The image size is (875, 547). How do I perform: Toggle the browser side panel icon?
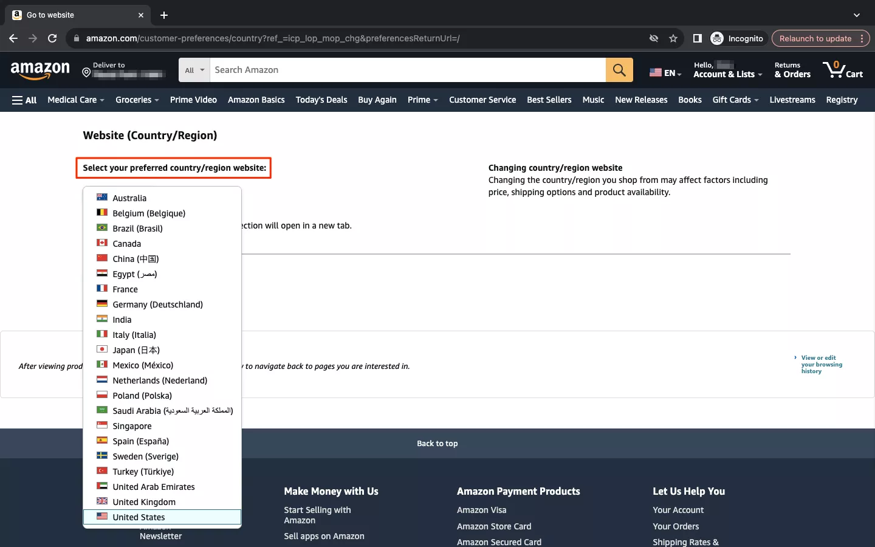698,38
